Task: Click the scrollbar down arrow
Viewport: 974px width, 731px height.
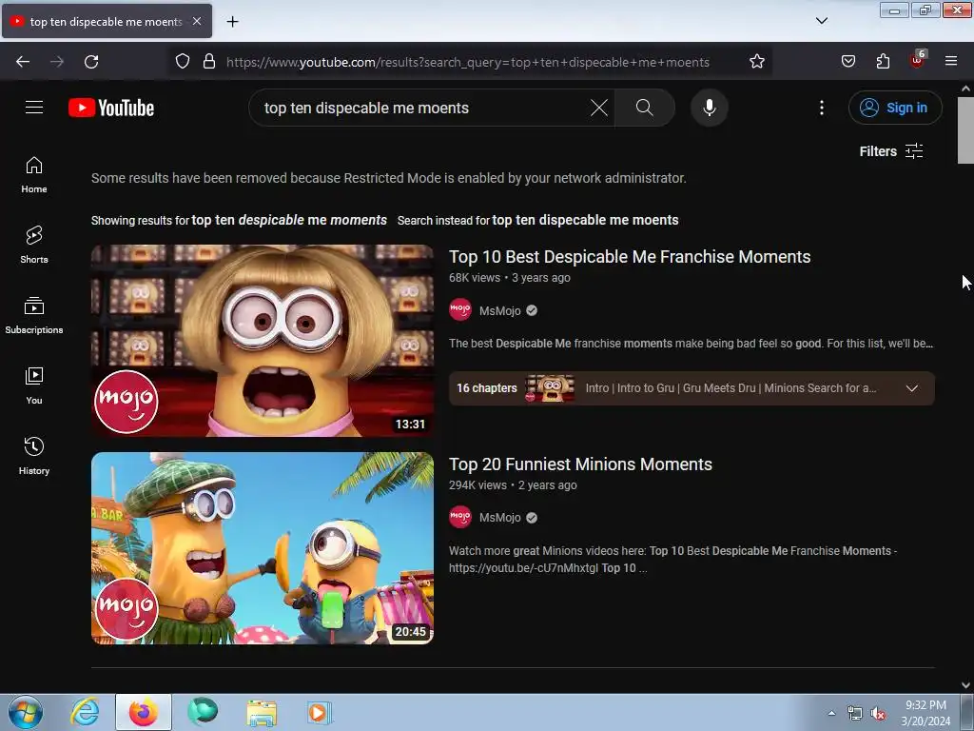Action: (965, 685)
